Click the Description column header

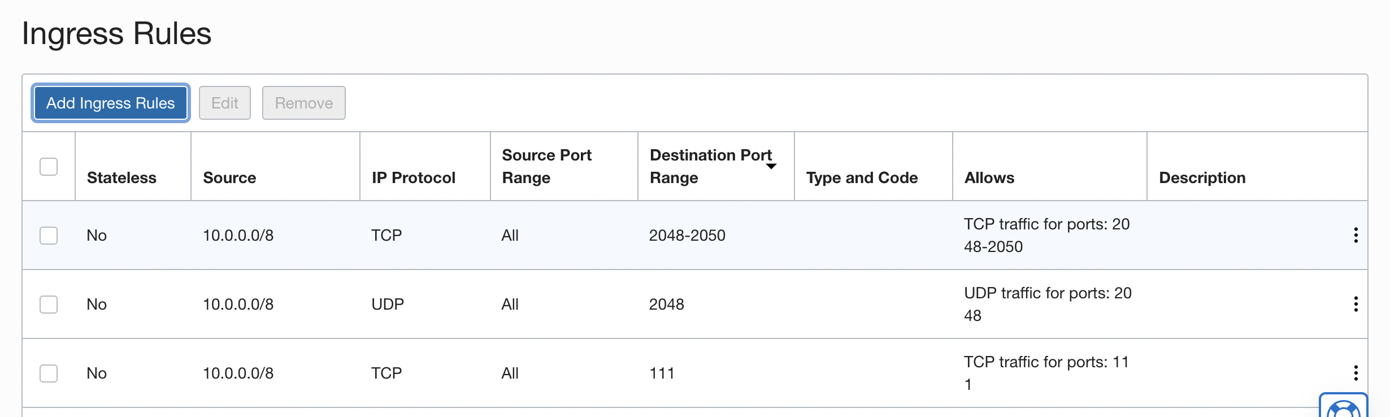1202,177
